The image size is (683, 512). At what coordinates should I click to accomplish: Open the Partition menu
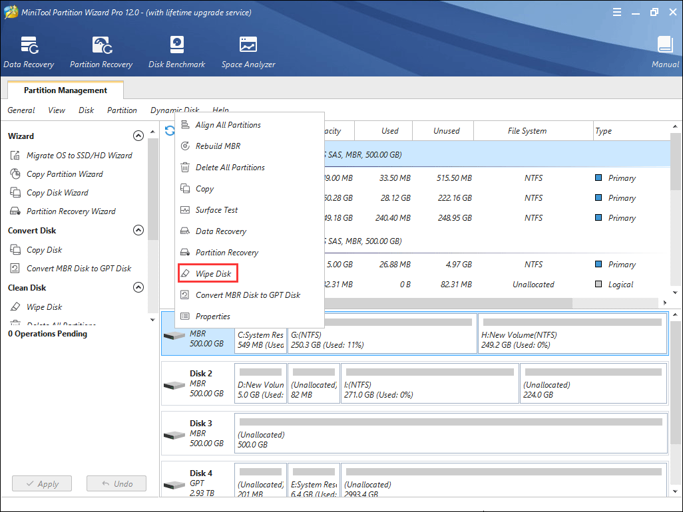(122, 110)
